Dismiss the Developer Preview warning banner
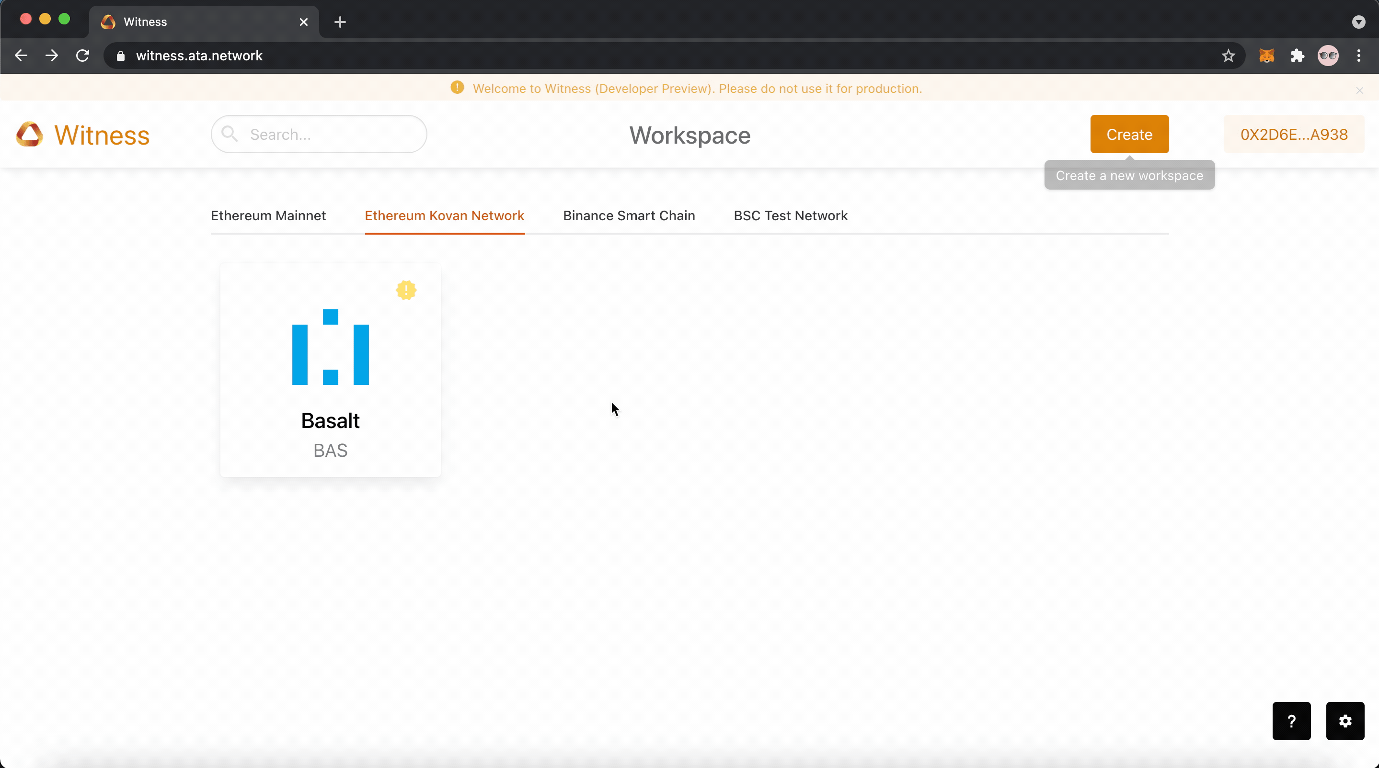Image resolution: width=1379 pixels, height=768 pixels. pyautogui.click(x=1360, y=90)
